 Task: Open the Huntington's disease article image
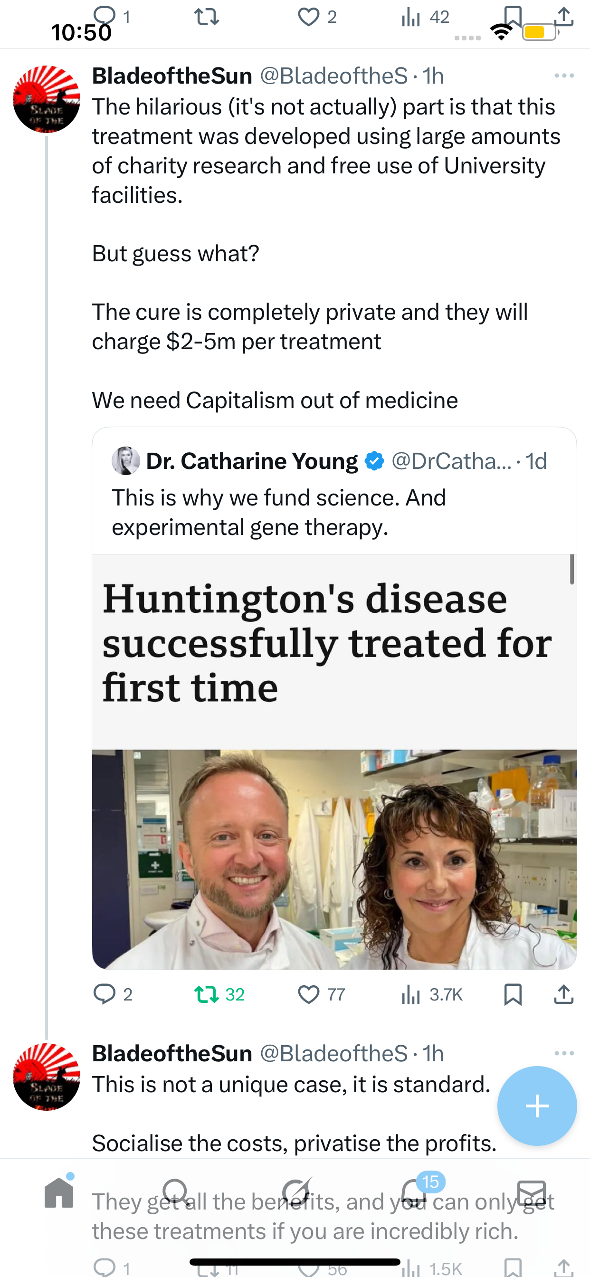[334, 858]
